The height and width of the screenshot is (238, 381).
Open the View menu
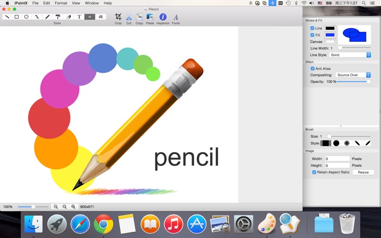[76, 3]
